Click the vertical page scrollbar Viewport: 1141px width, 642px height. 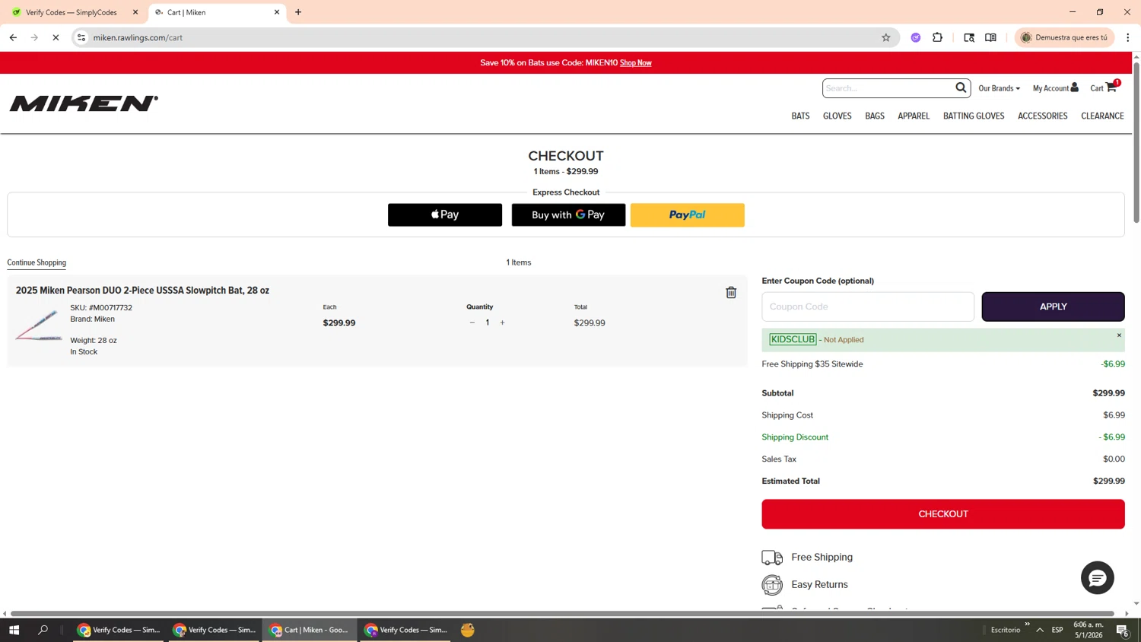[1136, 143]
